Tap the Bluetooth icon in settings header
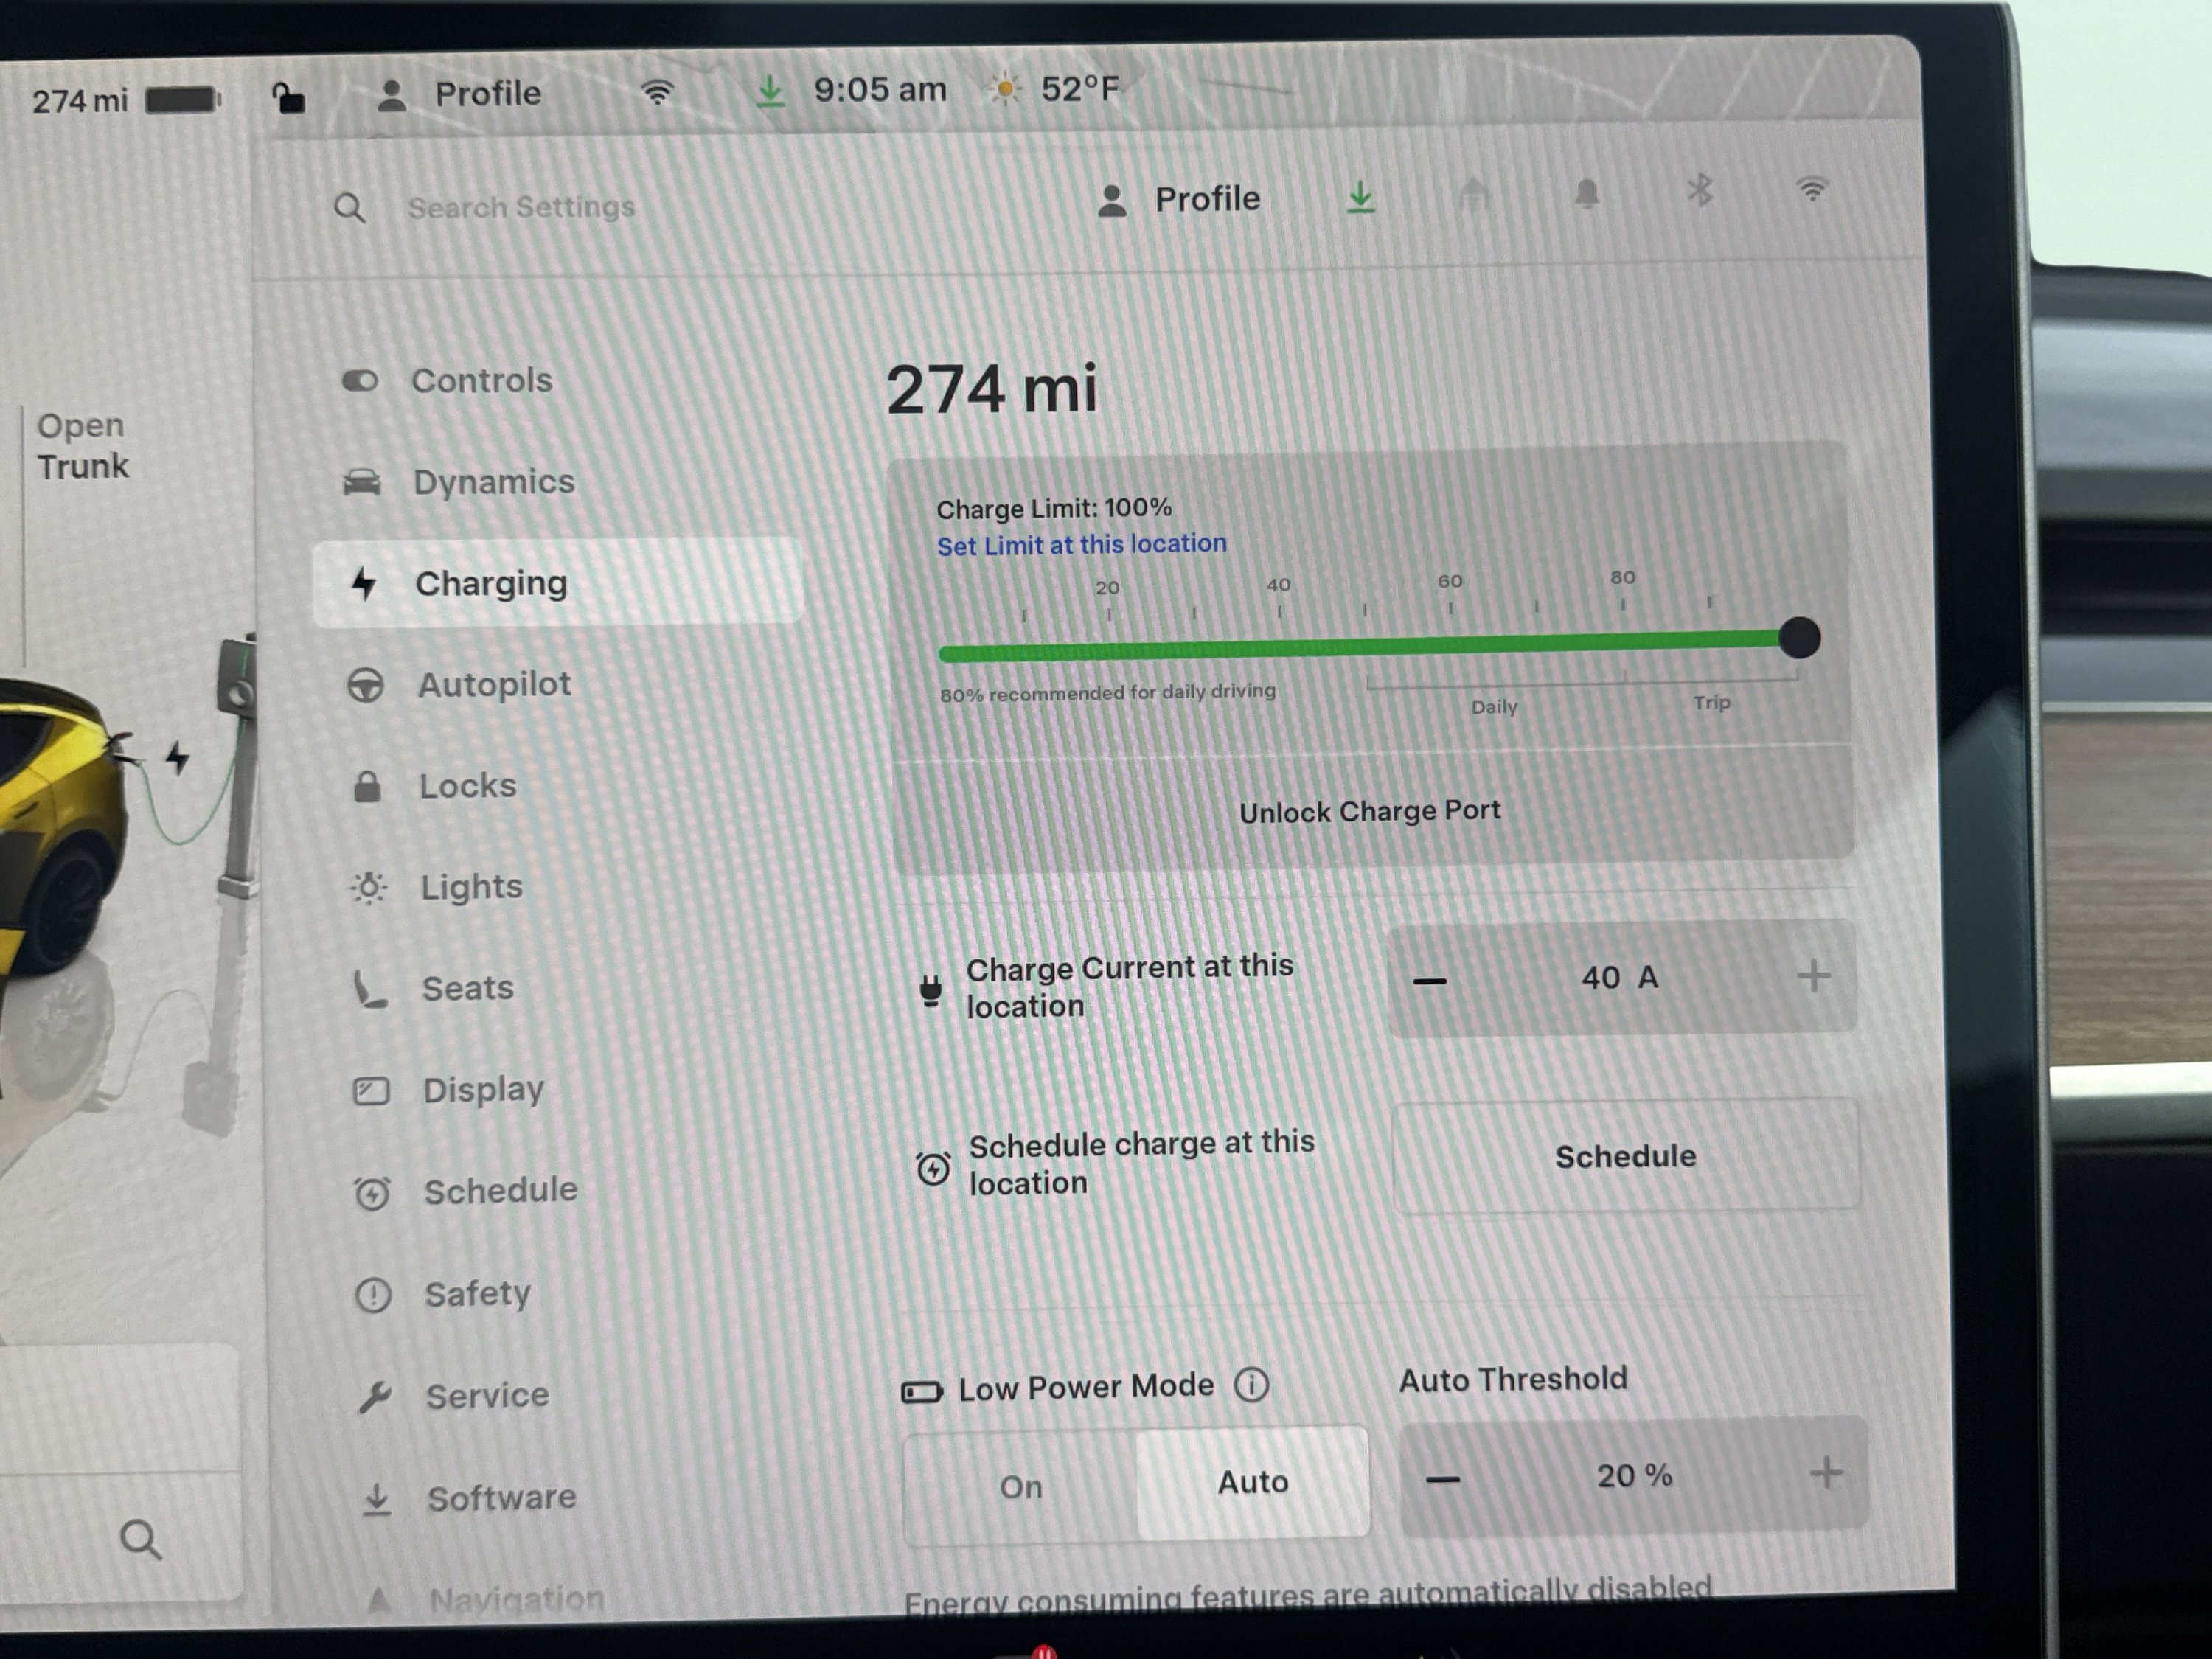This screenshot has width=2212, height=1659. 1700,189
